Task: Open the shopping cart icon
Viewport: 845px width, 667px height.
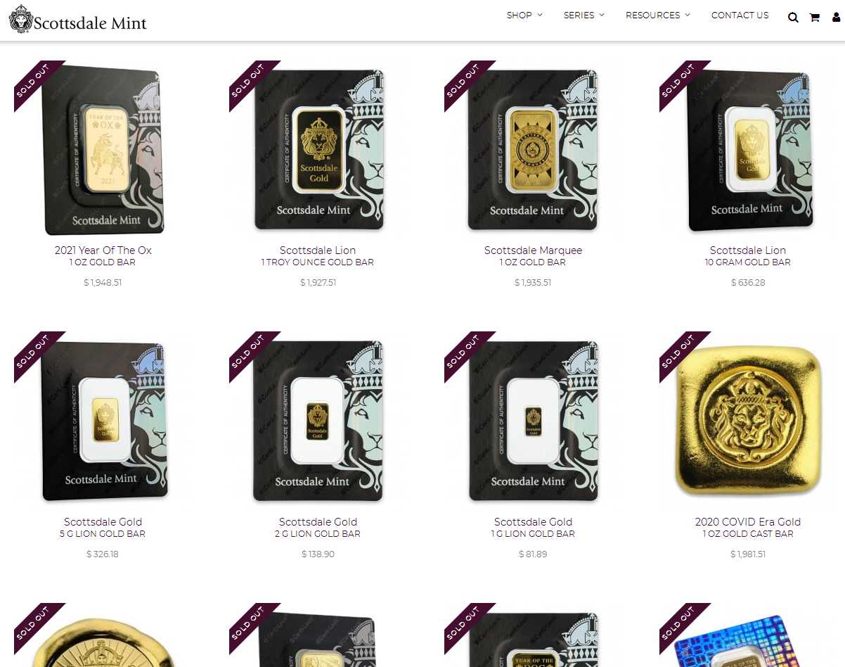Action: pos(815,18)
